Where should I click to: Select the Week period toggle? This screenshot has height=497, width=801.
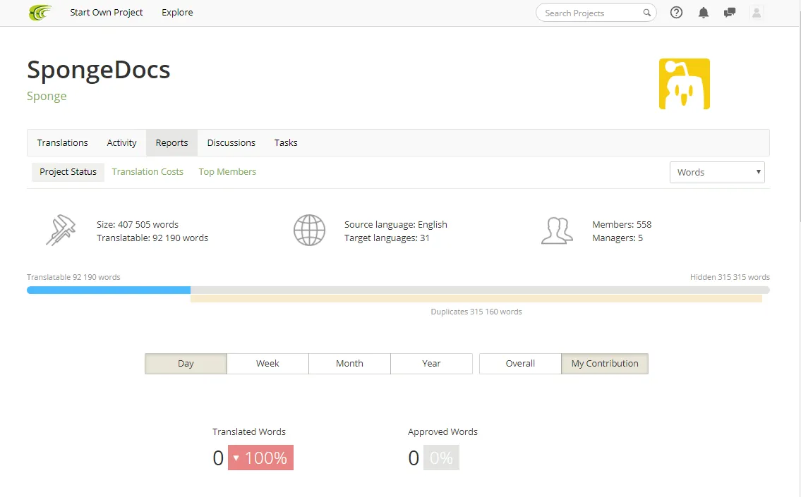[267, 364]
